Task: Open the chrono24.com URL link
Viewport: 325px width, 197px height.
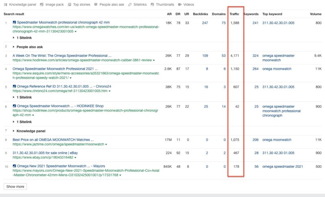Action: pyautogui.click(x=60, y=91)
